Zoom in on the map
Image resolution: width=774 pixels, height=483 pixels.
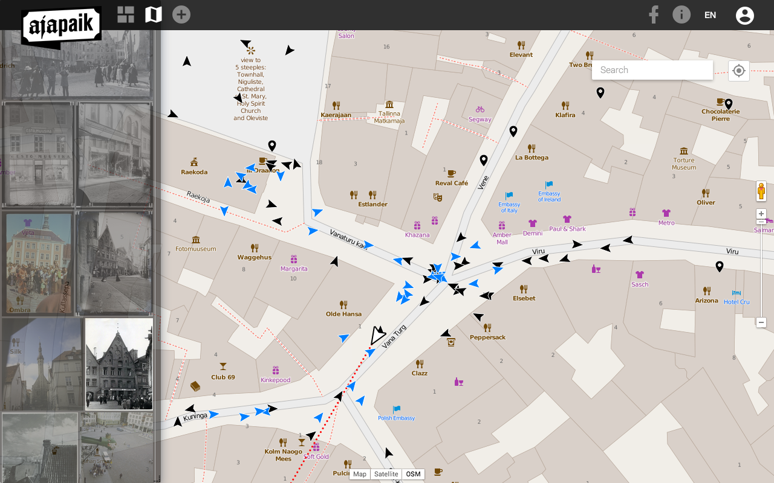click(x=761, y=214)
